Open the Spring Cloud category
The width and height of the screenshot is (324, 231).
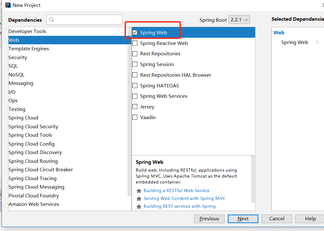coord(68,118)
